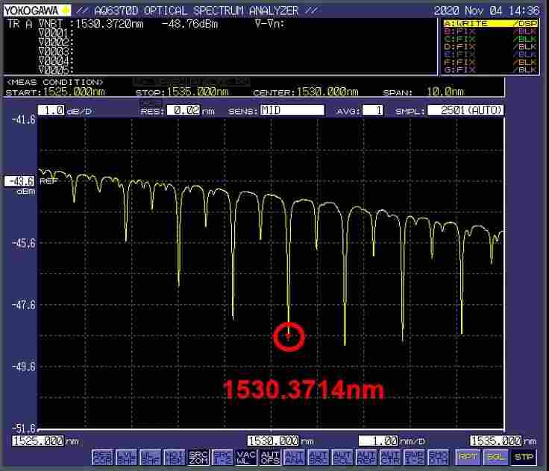Click the VAC WL indicator icon
Screen dimensions: 549x471
tap(245, 457)
